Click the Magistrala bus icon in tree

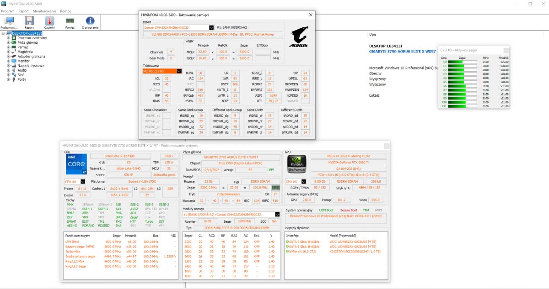coord(14,52)
